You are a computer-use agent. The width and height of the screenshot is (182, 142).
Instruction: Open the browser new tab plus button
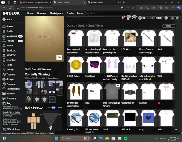pos(124,3)
